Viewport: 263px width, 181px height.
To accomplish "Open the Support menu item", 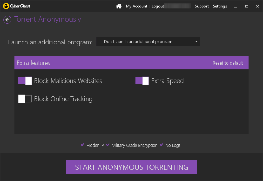I will tap(202, 6).
